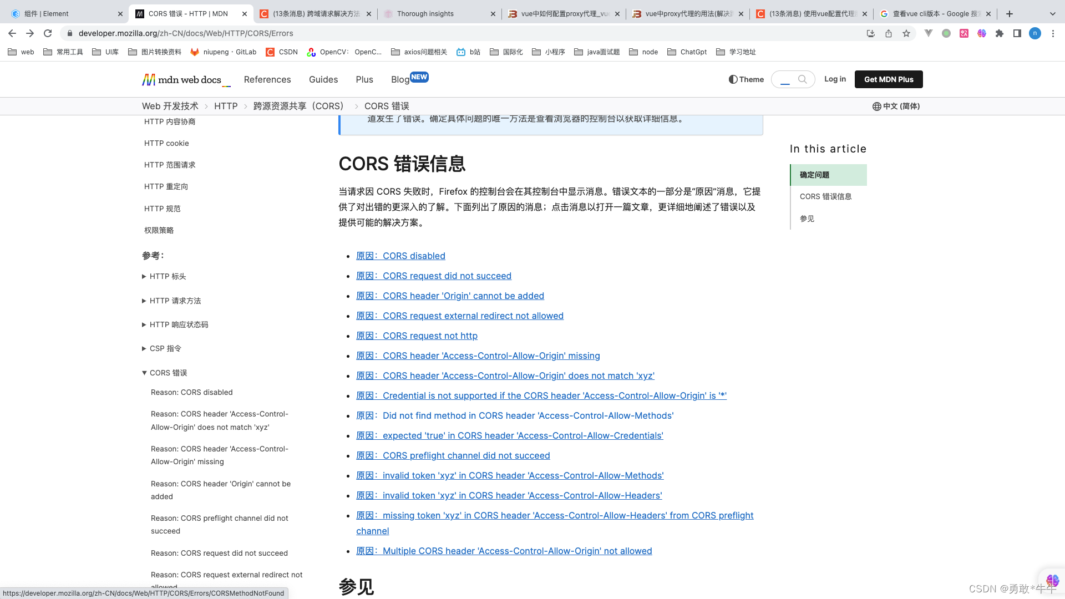Toggle the MDN Theme setting
This screenshot has width=1065, height=599.
point(745,79)
